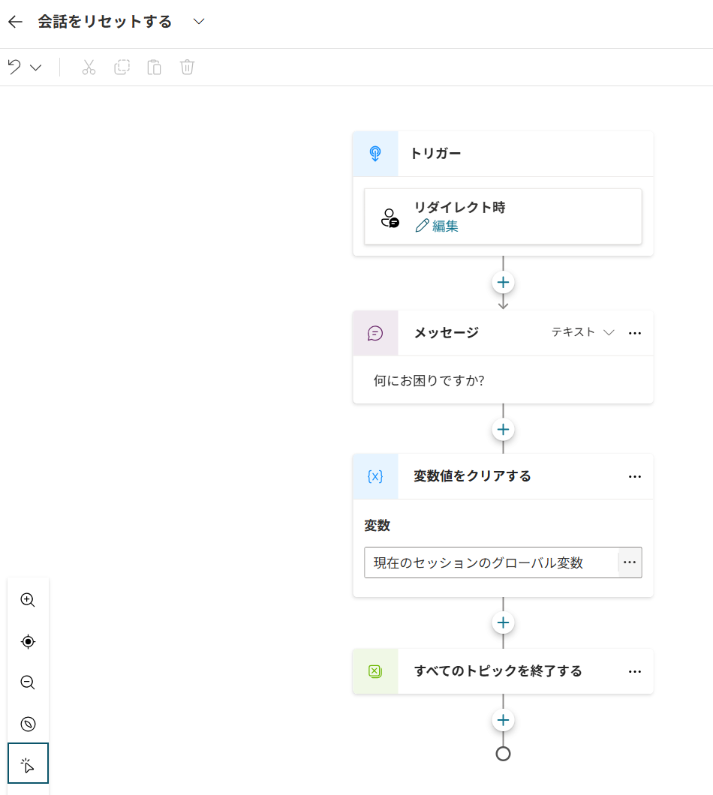Click the すべてのトピックを終了する node icon
Screen dimensions: 713x795
375,671
